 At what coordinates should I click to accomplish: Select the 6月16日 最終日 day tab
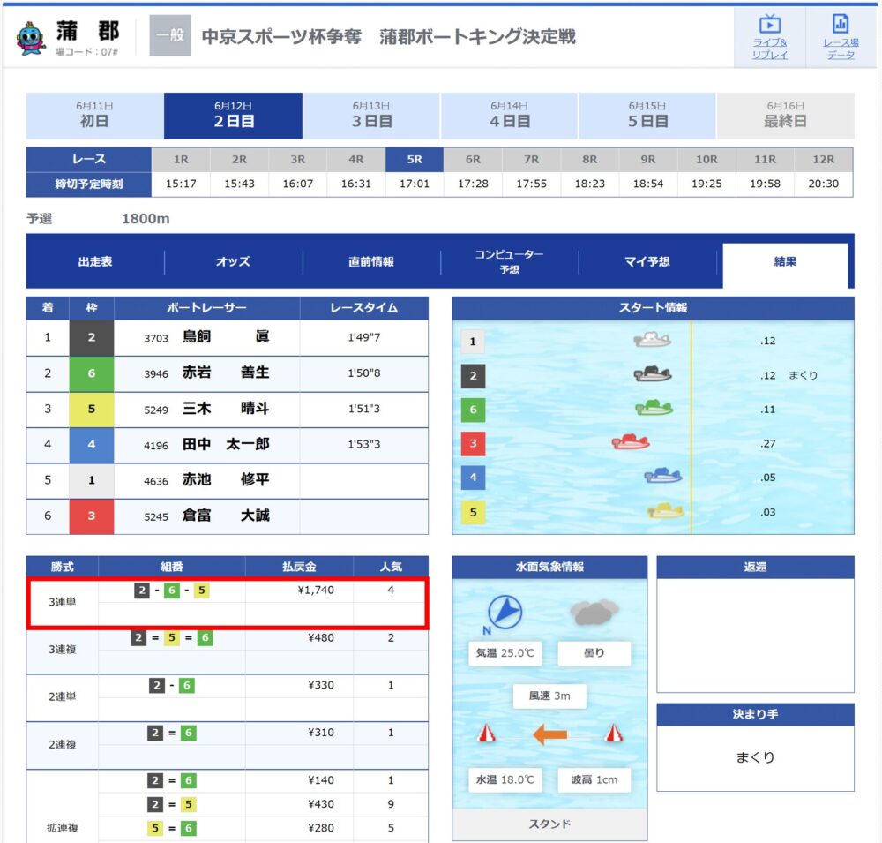(x=785, y=116)
